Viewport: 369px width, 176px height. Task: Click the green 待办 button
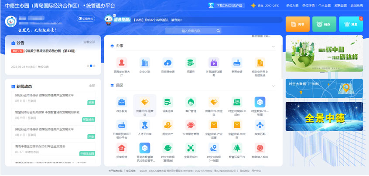324,24
